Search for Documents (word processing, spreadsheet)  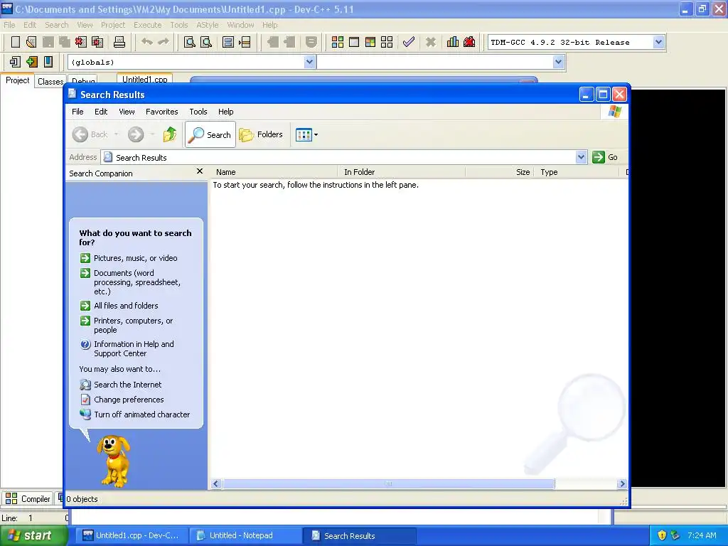[137, 282]
